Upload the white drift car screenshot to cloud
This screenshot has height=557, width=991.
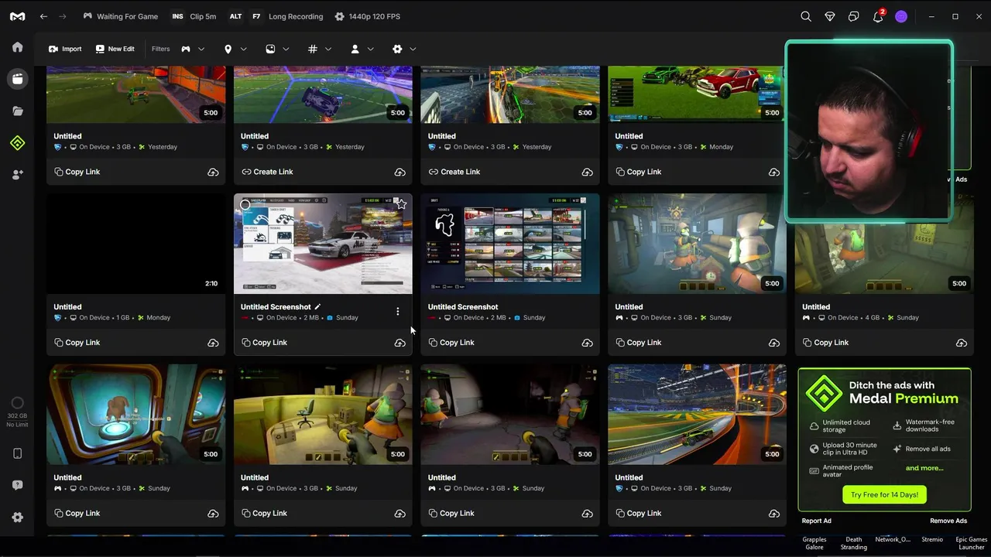pyautogui.click(x=400, y=343)
